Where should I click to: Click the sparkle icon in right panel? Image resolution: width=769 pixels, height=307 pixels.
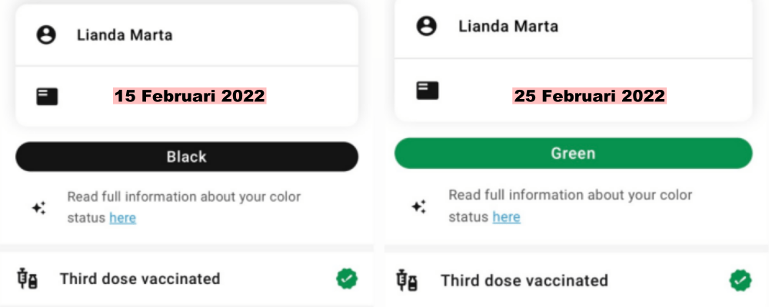[418, 206]
